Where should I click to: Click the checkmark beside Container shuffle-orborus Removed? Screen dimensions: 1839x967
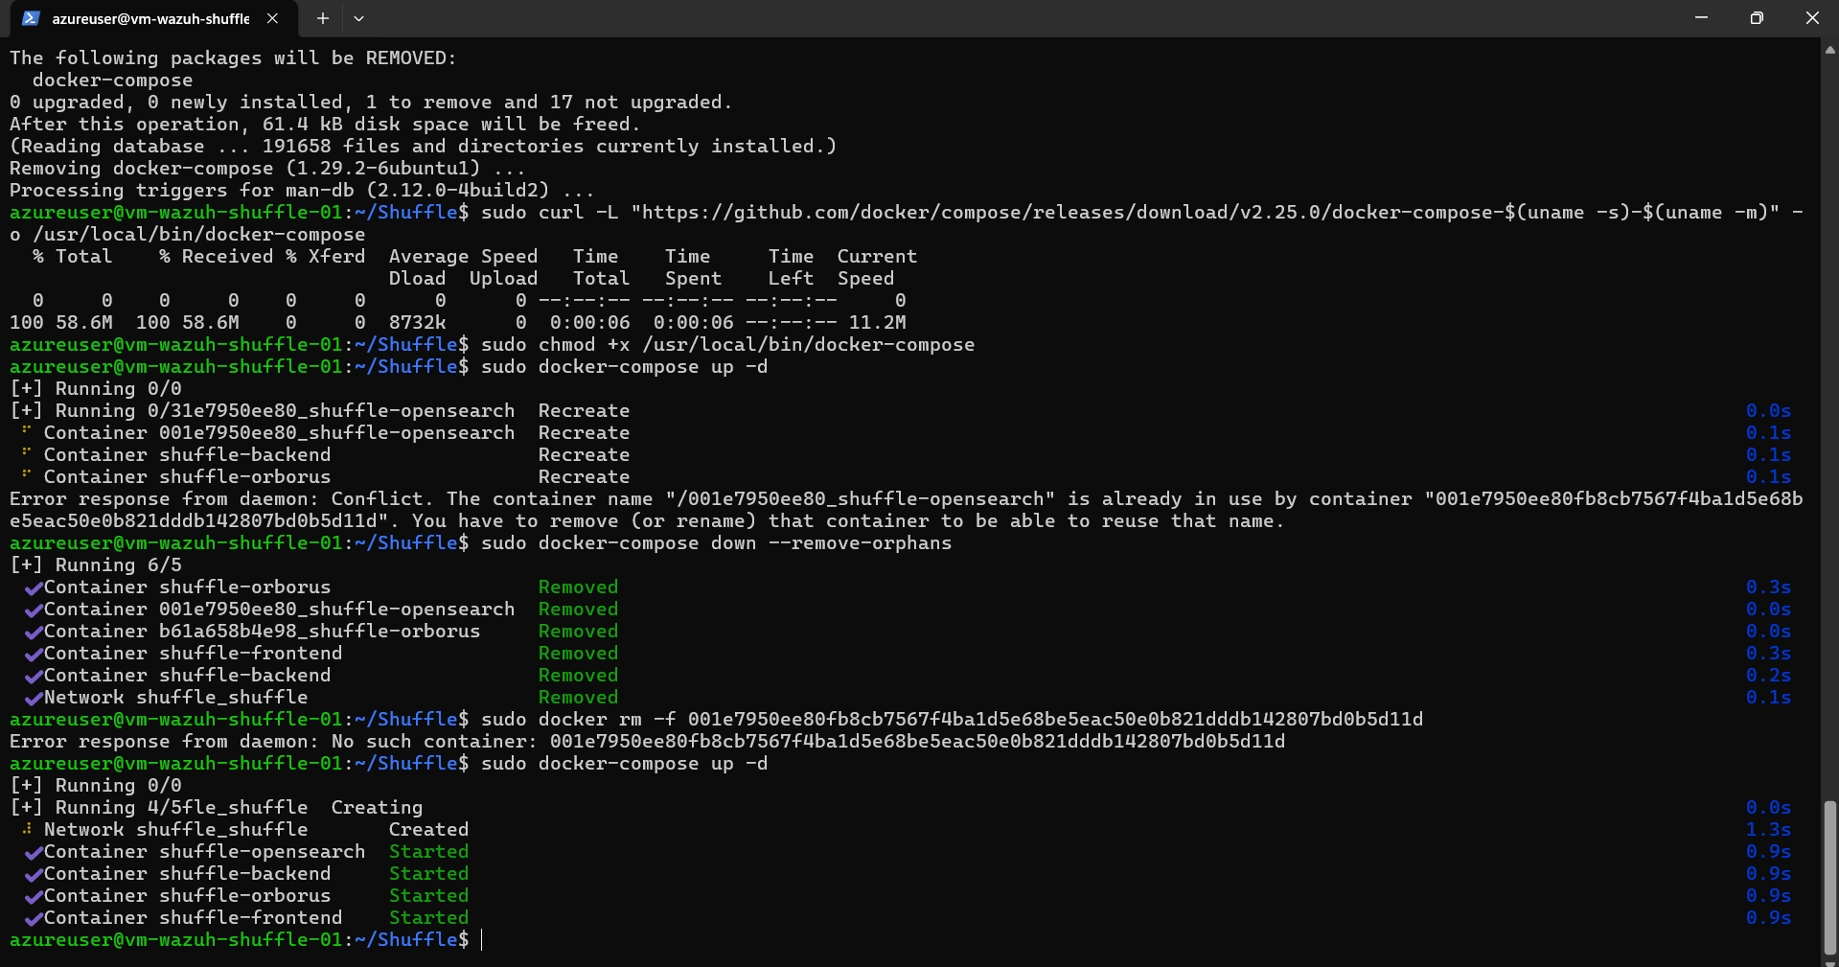pos(34,587)
